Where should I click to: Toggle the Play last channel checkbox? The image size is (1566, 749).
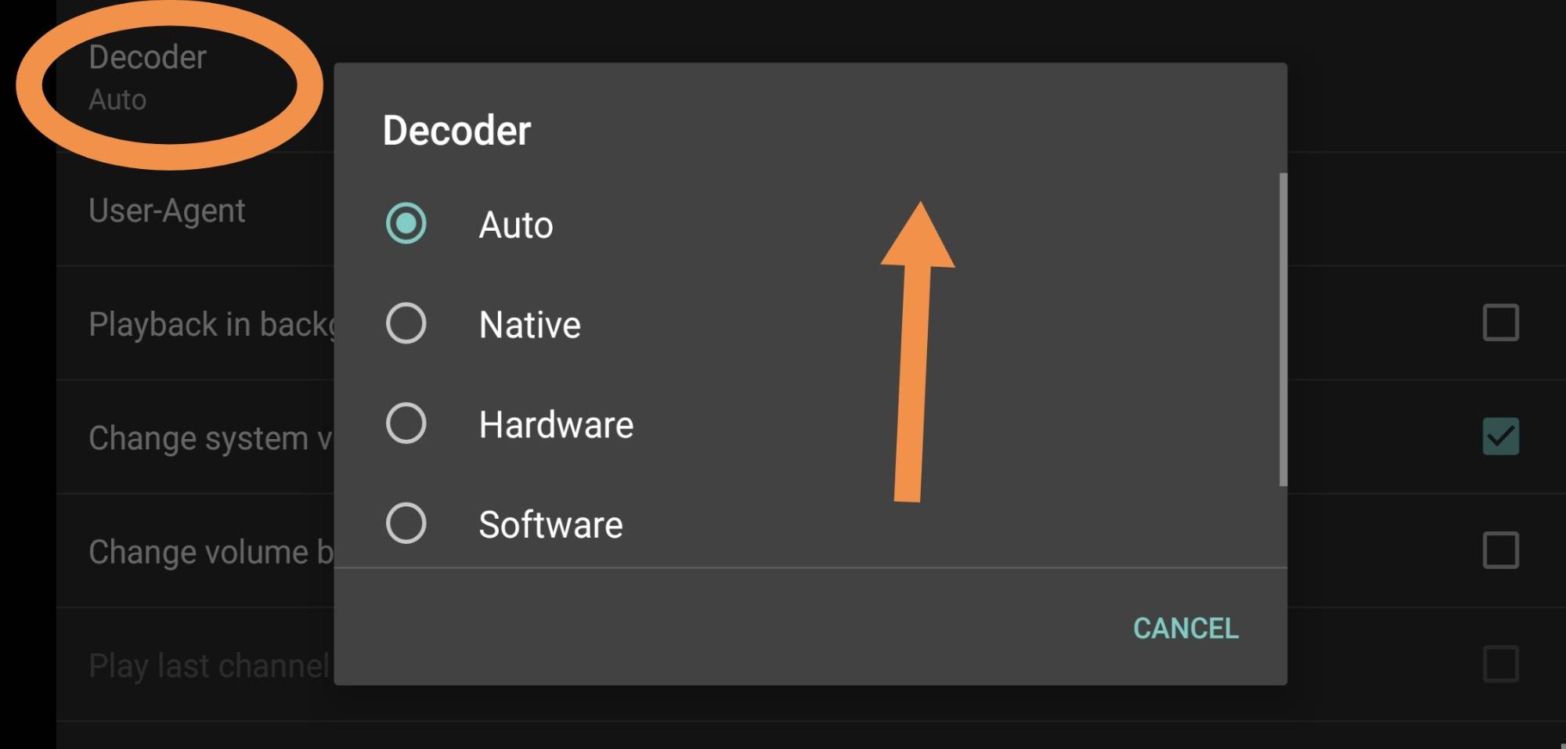click(1500, 664)
